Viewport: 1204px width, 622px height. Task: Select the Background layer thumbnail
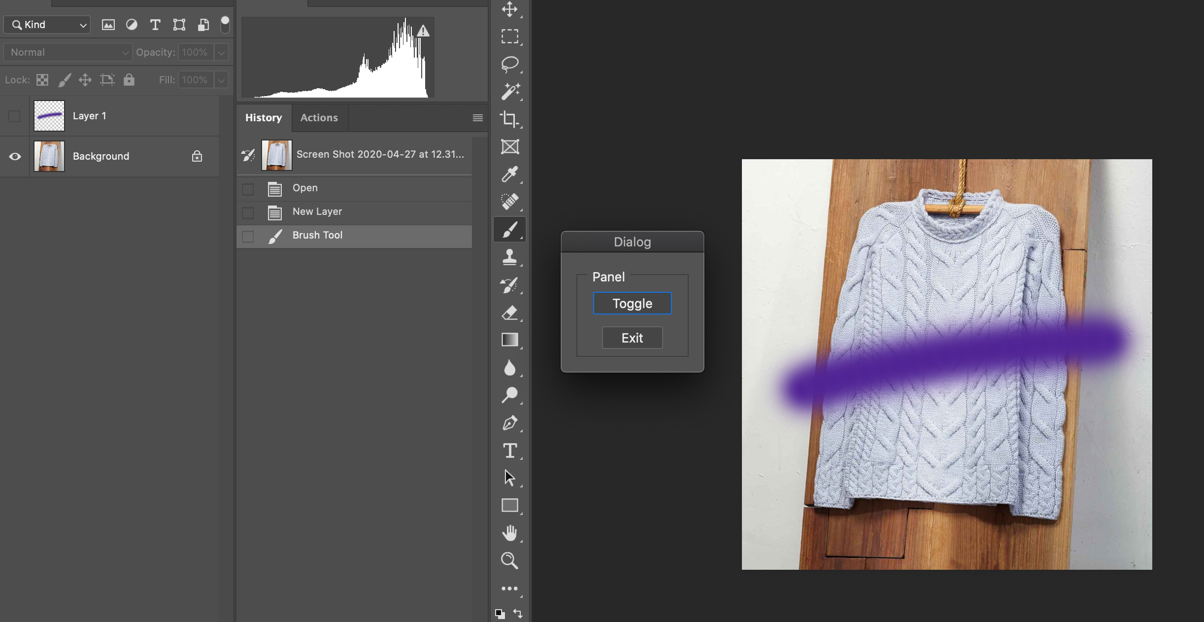point(49,156)
